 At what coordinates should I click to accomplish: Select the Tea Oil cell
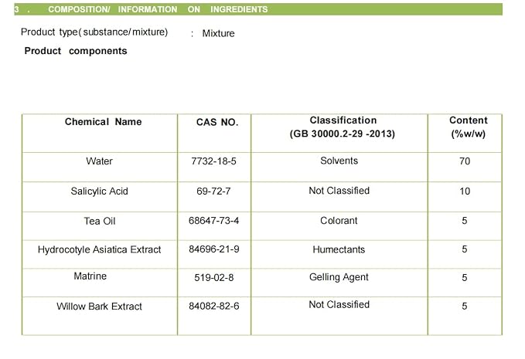coord(100,221)
